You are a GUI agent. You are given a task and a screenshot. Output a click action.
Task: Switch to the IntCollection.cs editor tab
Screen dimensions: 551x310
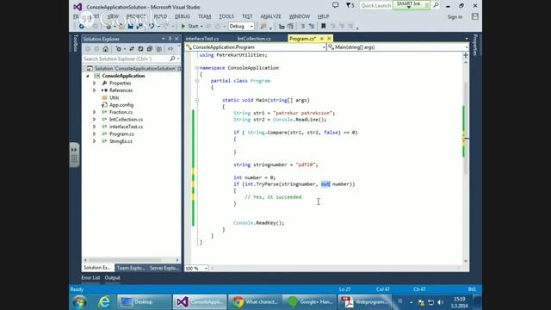tap(254, 39)
